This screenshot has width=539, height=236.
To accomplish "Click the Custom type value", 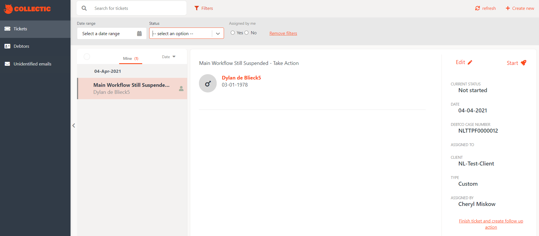I will coord(468,184).
